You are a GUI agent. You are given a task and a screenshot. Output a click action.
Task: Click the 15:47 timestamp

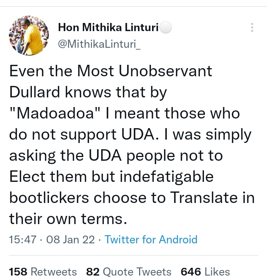pyautogui.click(x=23, y=240)
